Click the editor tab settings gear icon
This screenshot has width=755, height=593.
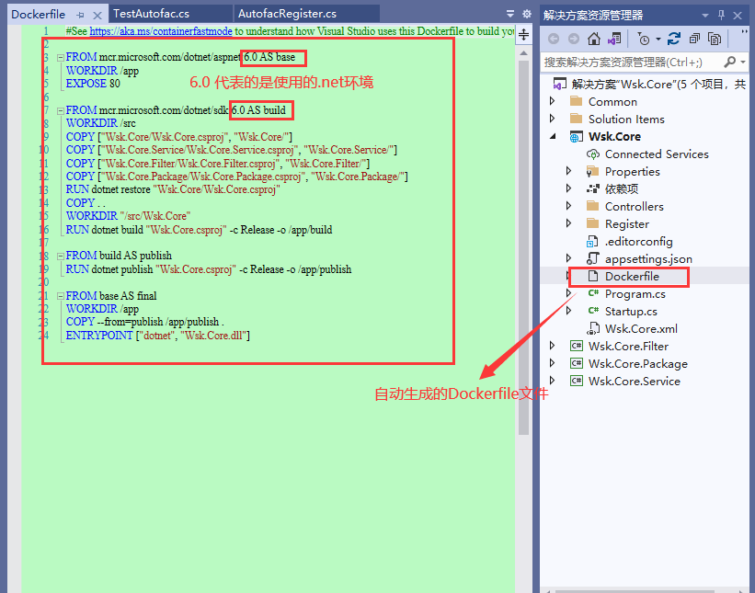pyautogui.click(x=527, y=14)
